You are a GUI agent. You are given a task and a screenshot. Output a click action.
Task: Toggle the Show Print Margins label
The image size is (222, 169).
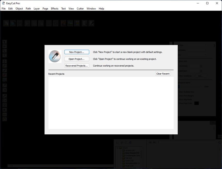[x=186, y=96]
